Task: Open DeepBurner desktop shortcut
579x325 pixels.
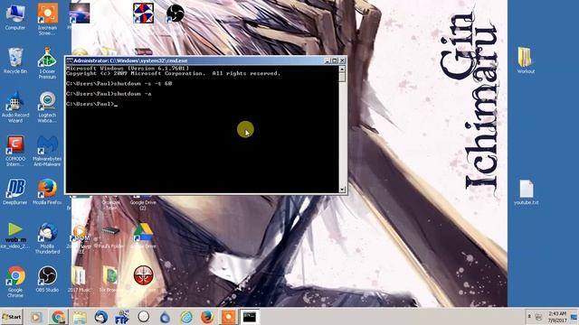Action: (x=15, y=191)
